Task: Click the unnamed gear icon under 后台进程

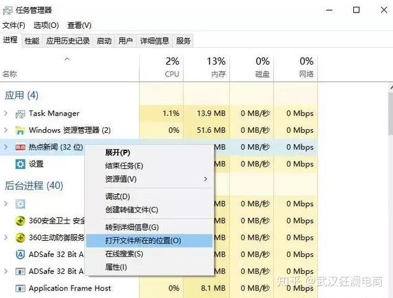Action: tap(20, 204)
